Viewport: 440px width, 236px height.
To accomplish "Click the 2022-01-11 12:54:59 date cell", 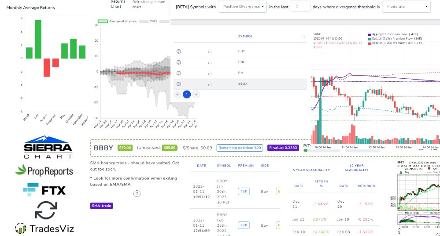I will pos(201,225).
